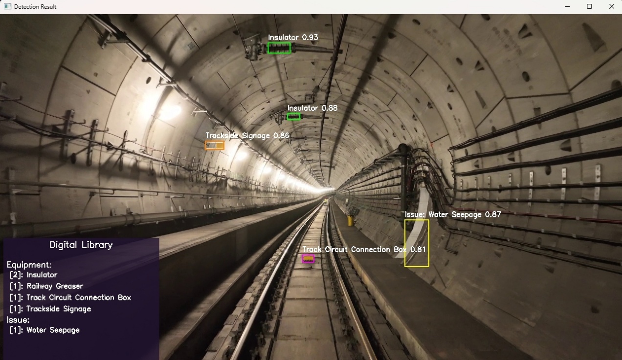Click the yellow Water Seepage detection box

click(x=417, y=243)
